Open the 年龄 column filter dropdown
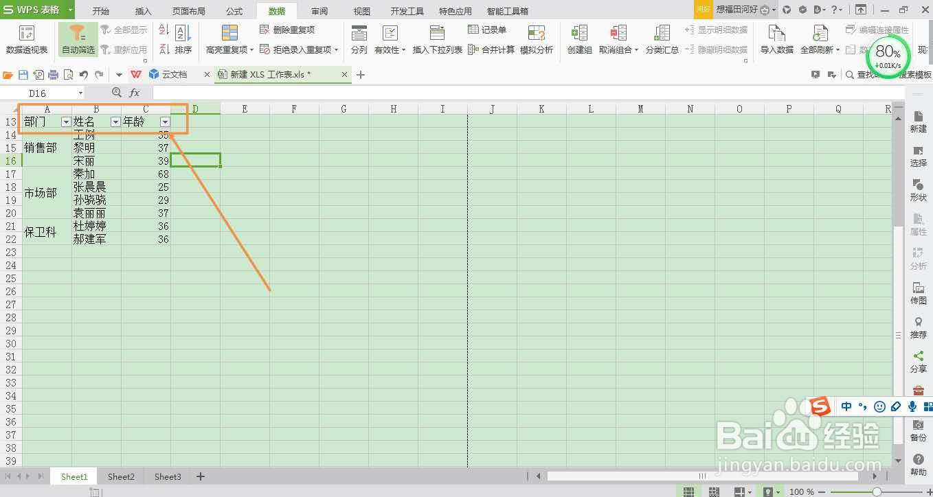 pyautogui.click(x=165, y=122)
